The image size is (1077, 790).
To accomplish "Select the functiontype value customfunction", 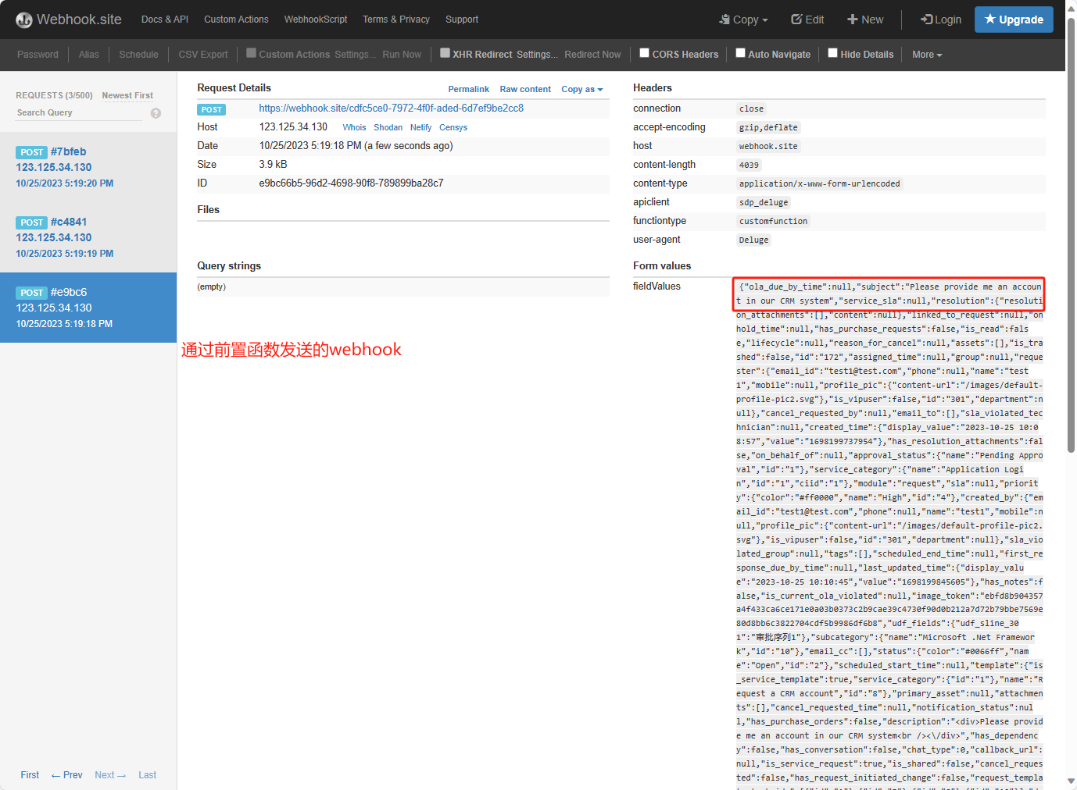I will coord(773,222).
